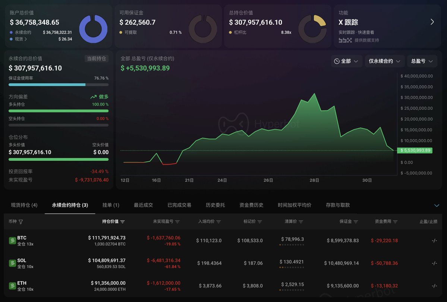Click the X 跟踪 feature title

point(348,22)
